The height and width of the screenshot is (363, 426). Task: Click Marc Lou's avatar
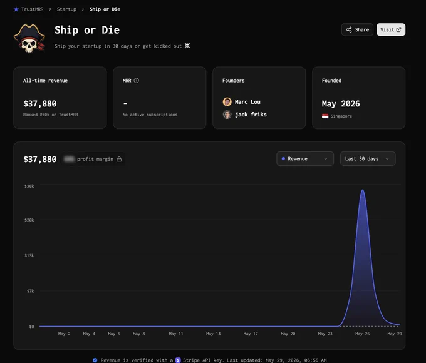click(x=227, y=102)
